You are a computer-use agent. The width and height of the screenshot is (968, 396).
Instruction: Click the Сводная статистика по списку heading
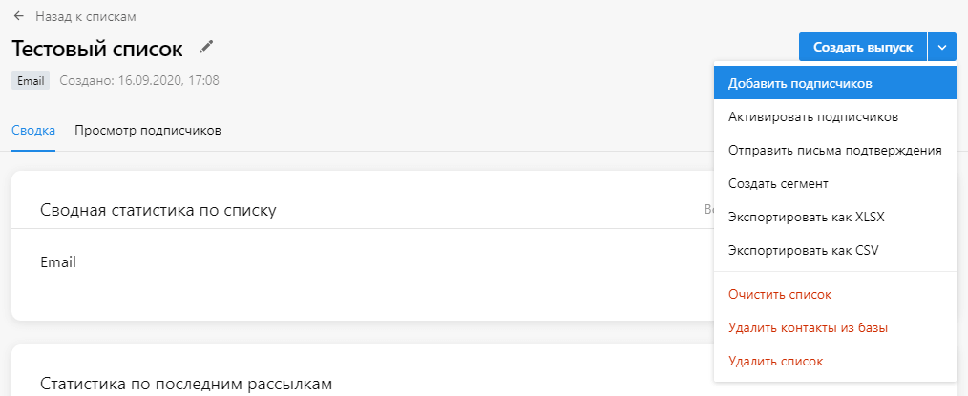pos(158,210)
